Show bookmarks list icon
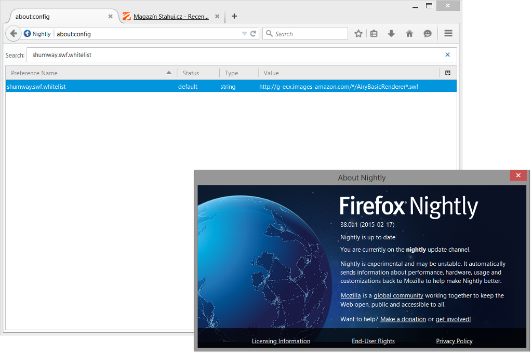532x353 pixels. (374, 34)
